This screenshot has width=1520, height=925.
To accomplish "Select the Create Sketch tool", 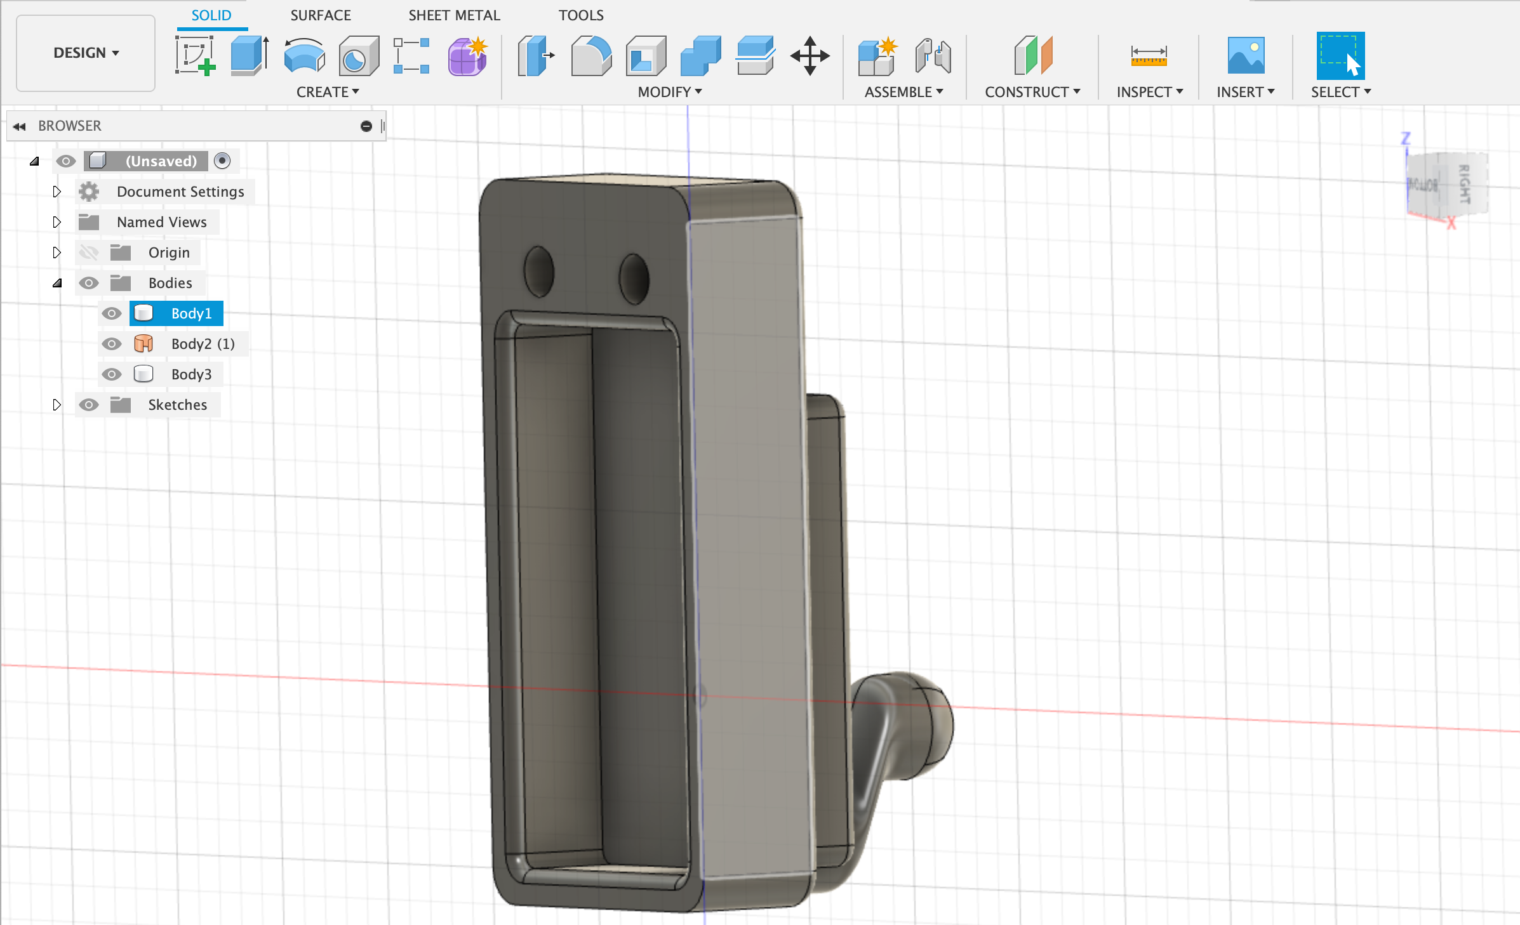I will (x=196, y=56).
